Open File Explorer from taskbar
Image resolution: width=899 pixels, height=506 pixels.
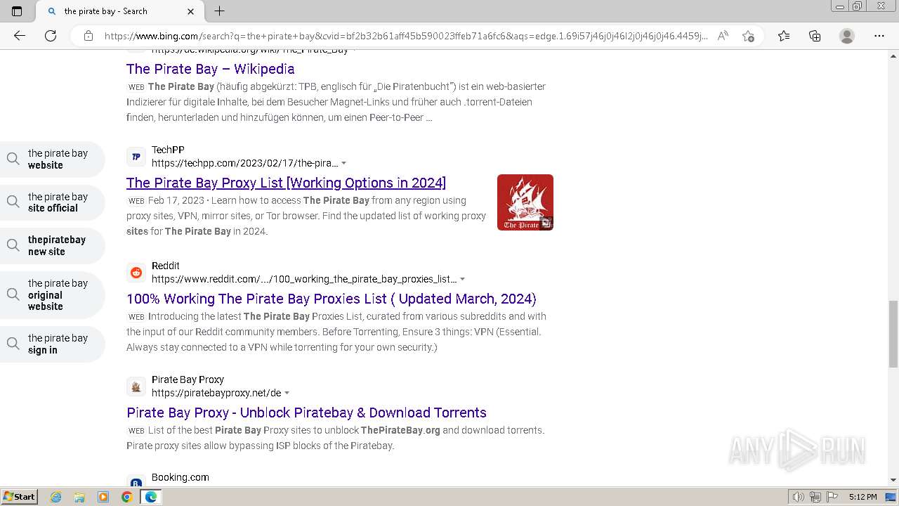click(79, 497)
